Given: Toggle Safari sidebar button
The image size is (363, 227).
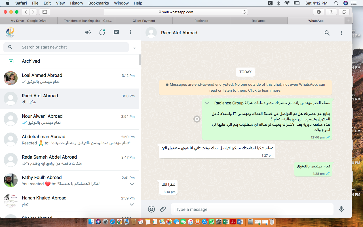Looking at the screenshot, I should point(45,12).
